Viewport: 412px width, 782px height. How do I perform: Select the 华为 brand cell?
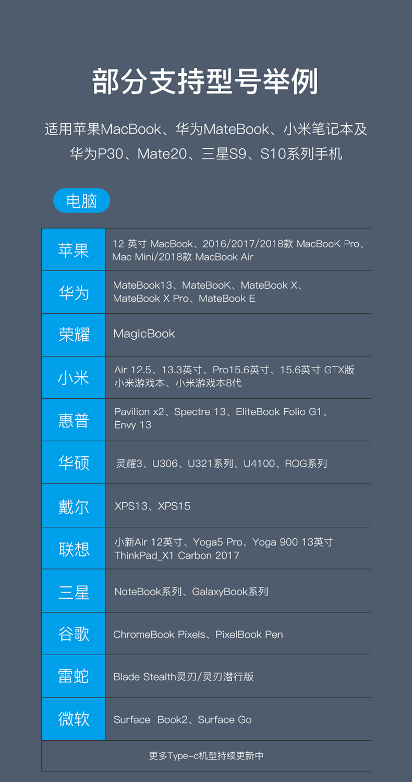click(74, 292)
